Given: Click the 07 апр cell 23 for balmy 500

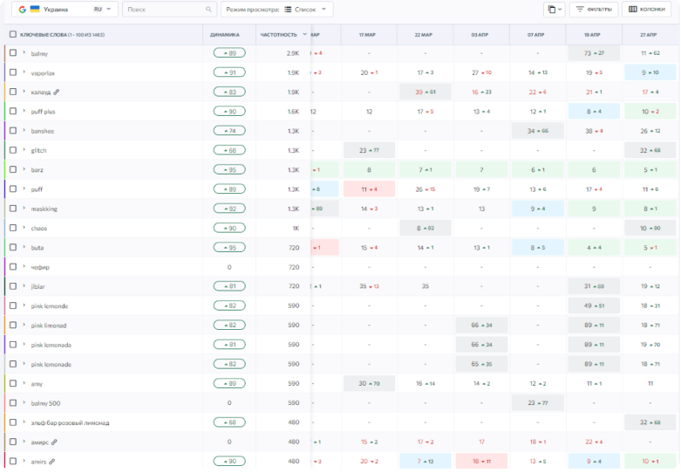Looking at the screenshot, I should (x=538, y=403).
